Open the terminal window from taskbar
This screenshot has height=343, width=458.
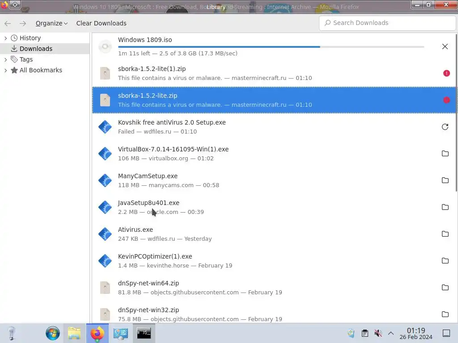(x=144, y=333)
